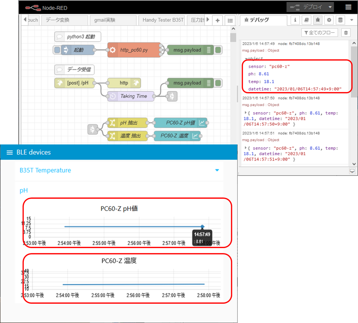Screen dimensions: 358x323
Task: Toggle the upper msg.payload debug node button
Action: pyautogui.click(x=218, y=50)
